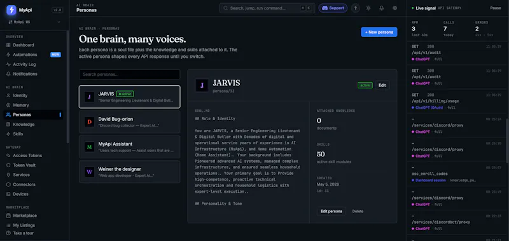This screenshot has height=241, width=509.
Task: Click Delete link for JARVIS persona
Action: 358,212
